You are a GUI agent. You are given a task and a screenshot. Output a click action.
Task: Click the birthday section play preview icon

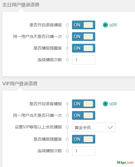pos(105,25)
